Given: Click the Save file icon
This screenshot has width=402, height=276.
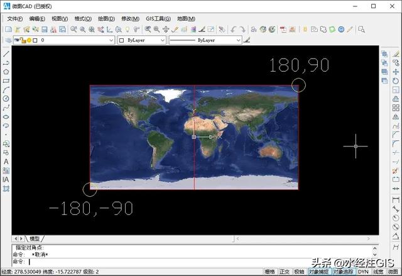Looking at the screenshot, I should click(44, 30).
